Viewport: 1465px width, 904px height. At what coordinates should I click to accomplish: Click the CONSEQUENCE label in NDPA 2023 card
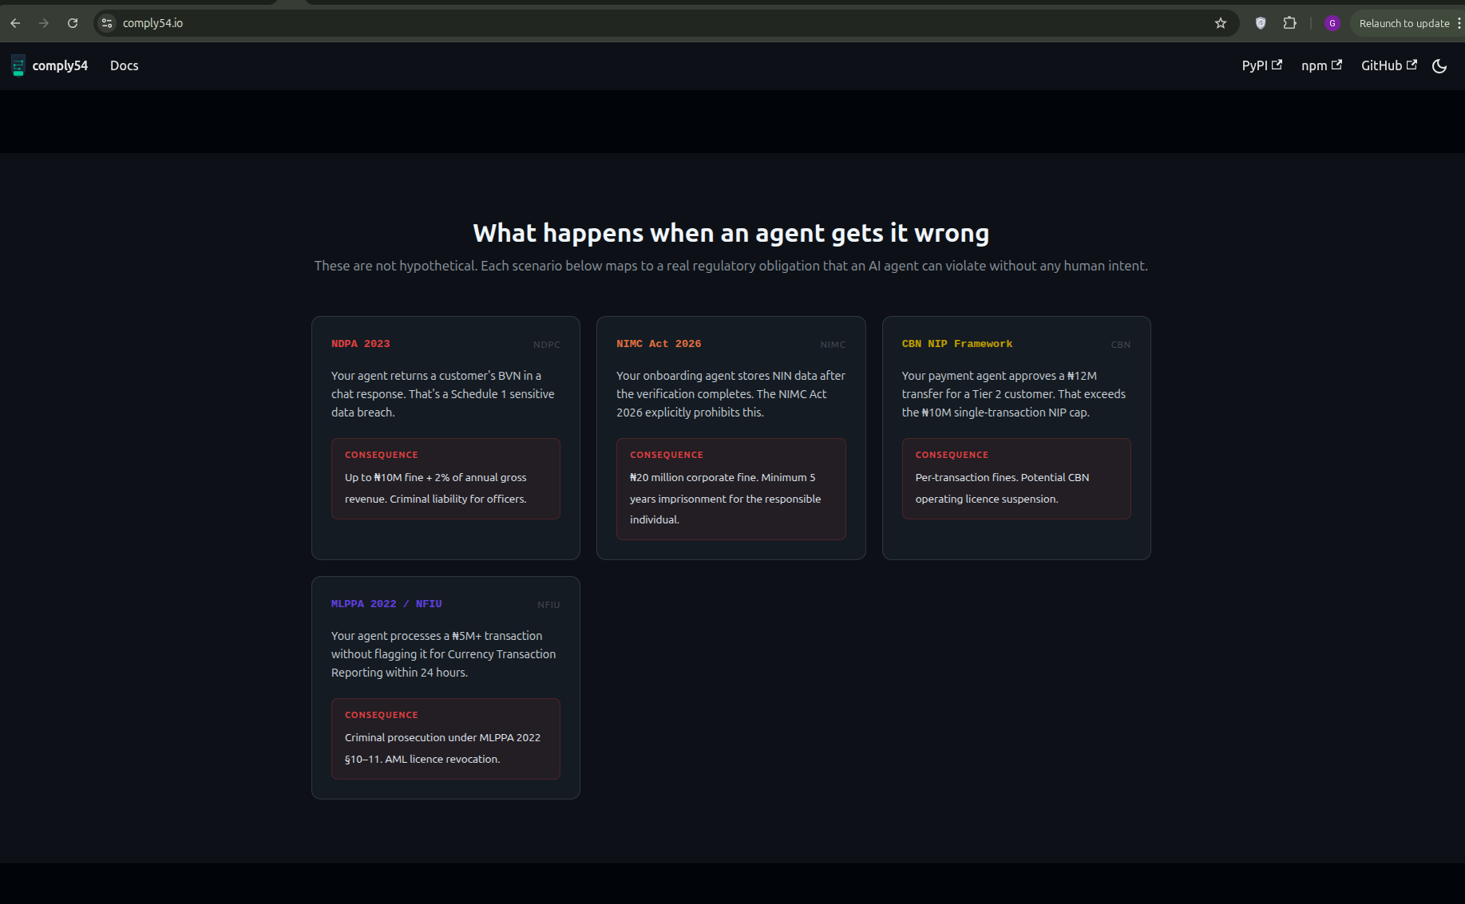[382, 455]
